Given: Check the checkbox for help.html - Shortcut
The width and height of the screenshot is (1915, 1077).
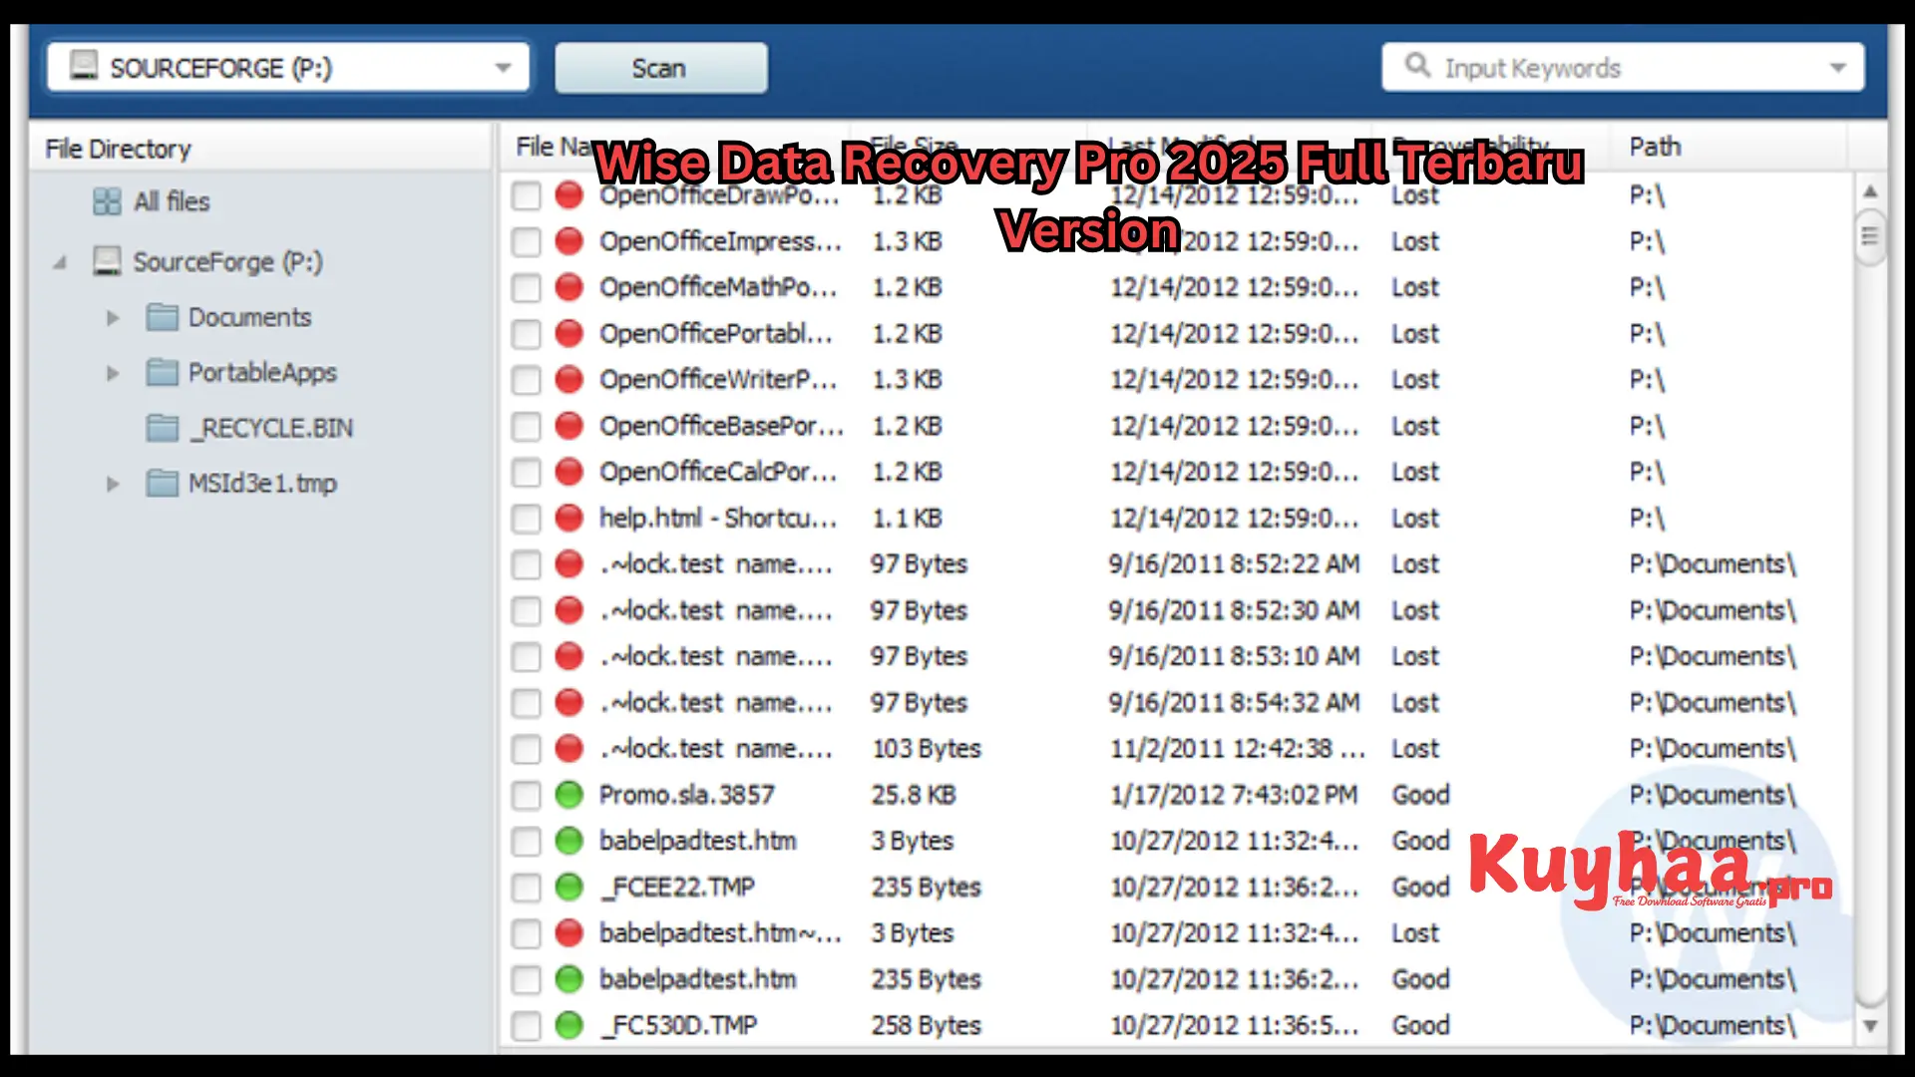Looking at the screenshot, I should tap(527, 518).
